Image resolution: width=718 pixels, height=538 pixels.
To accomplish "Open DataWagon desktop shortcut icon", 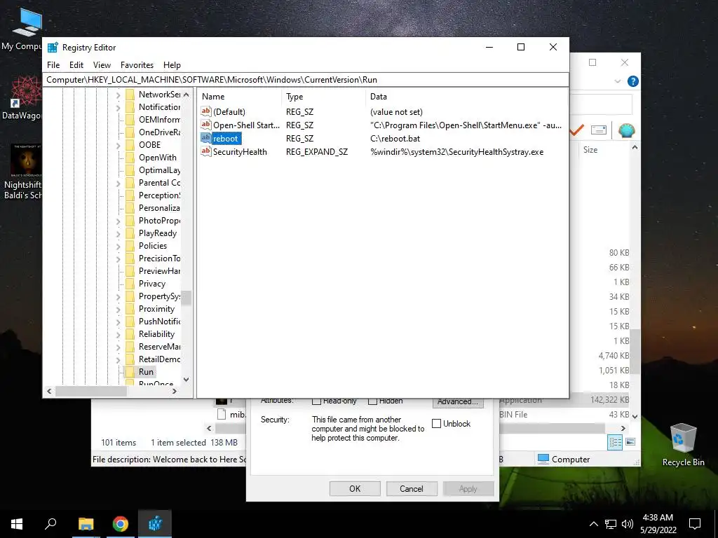I will coord(26,92).
